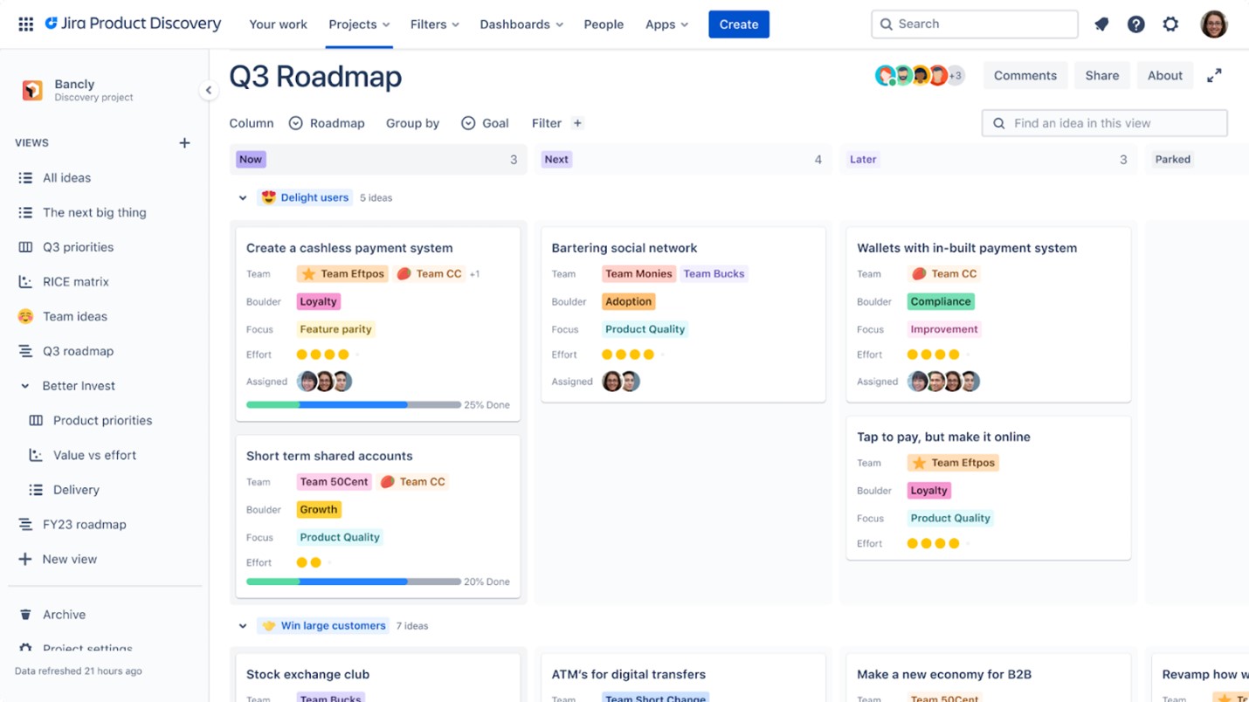The height and width of the screenshot is (702, 1249).
Task: Open the Projects dropdown menu
Action: [359, 24]
